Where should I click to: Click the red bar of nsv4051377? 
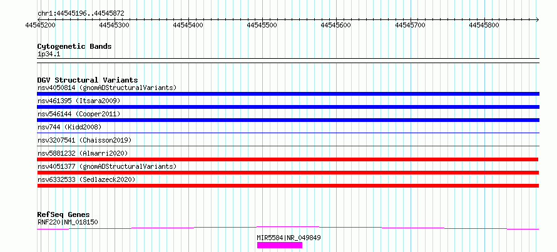tap(288, 173)
